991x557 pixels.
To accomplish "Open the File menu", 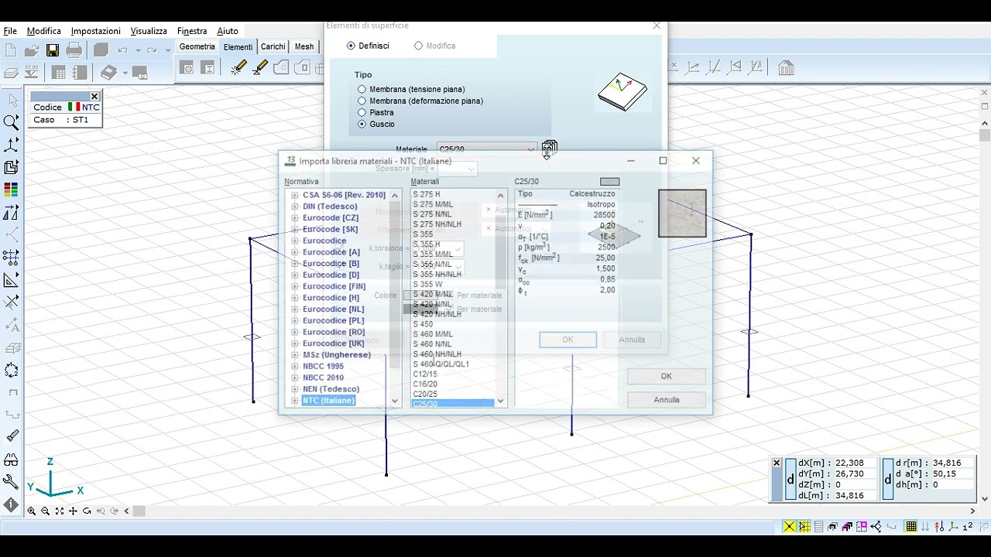I will tap(10, 31).
